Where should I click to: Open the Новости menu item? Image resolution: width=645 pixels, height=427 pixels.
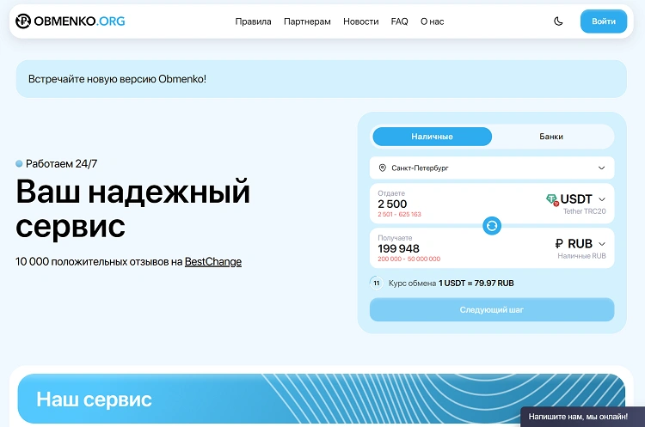tap(360, 21)
